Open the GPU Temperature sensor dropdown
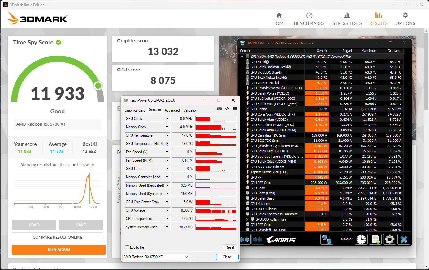This screenshot has height=270, width=429. 167,135
